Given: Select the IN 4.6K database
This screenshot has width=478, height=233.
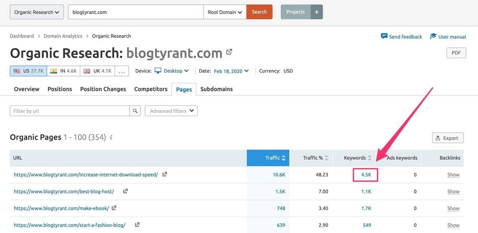Looking at the screenshot, I should tap(63, 71).
